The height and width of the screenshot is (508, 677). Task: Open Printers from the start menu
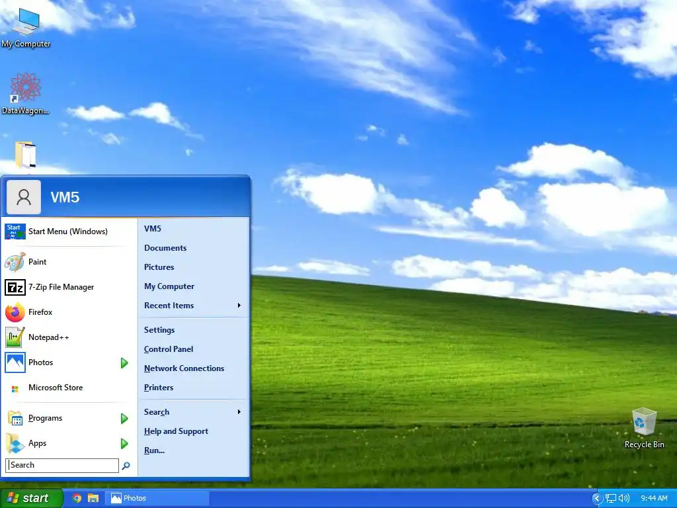coord(159,388)
